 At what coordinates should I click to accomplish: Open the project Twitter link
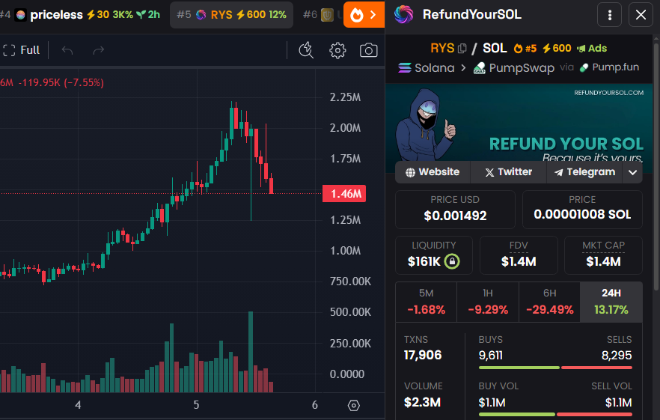[x=509, y=172]
